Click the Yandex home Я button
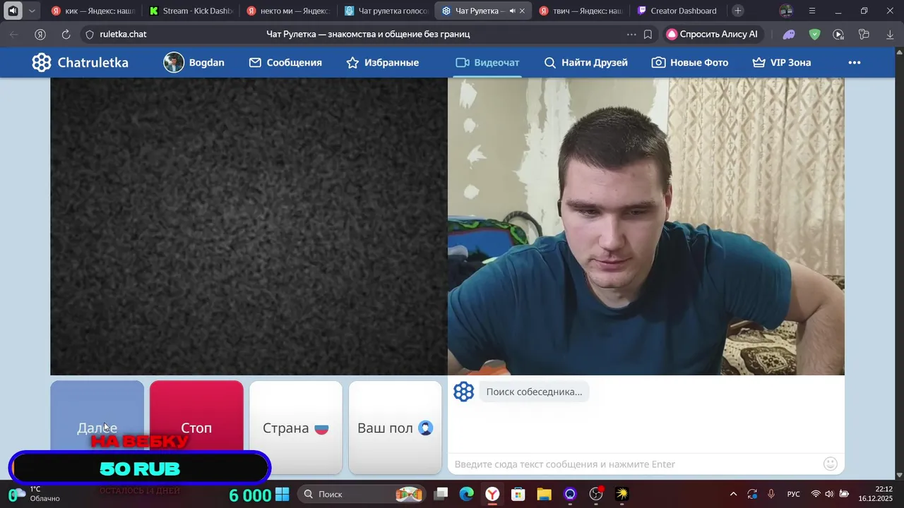The image size is (904, 508). [40, 34]
